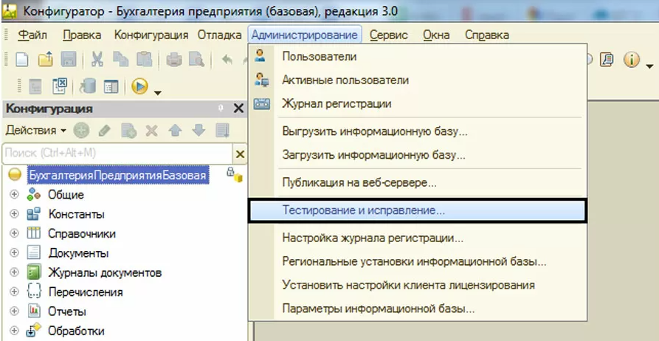Click the Cut scissors icon
This screenshot has width=659, height=341.
97,60
